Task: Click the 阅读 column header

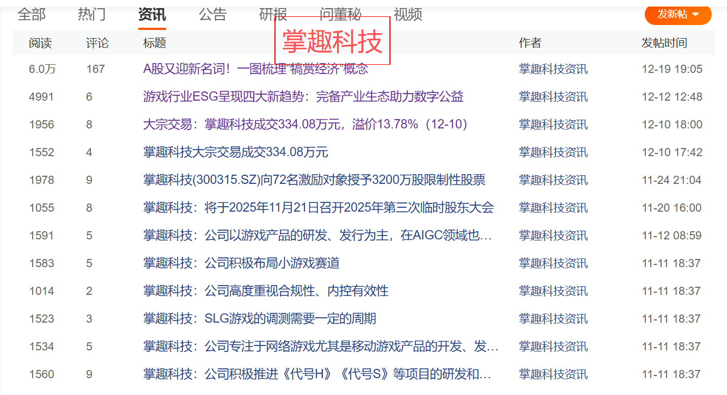Action: [x=40, y=43]
